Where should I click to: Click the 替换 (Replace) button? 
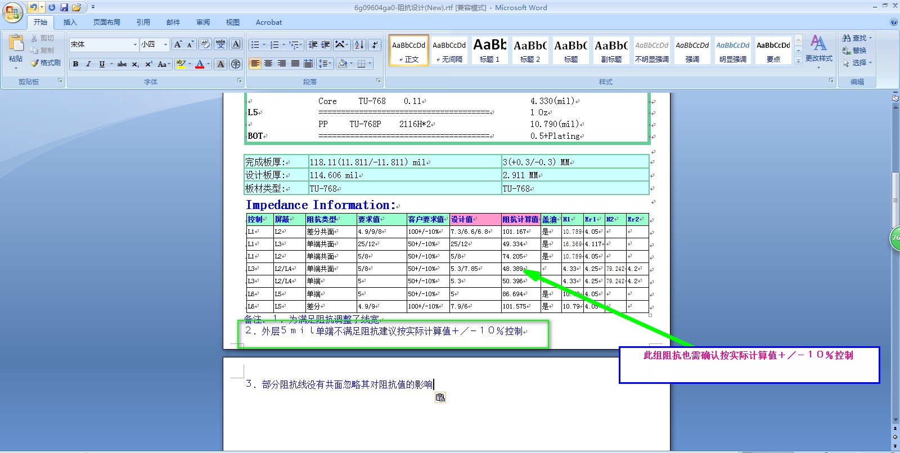click(x=854, y=51)
